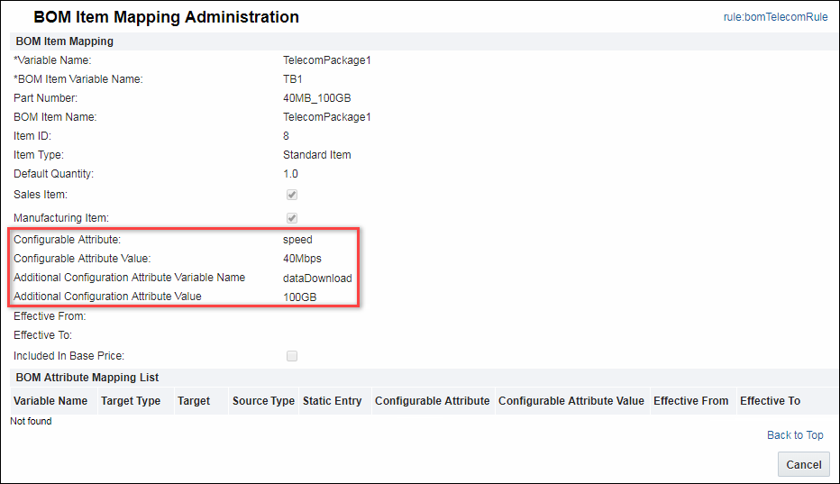The image size is (840, 484).
Task: Click the Variable Name value TelecomPackage1
Action: tap(327, 60)
